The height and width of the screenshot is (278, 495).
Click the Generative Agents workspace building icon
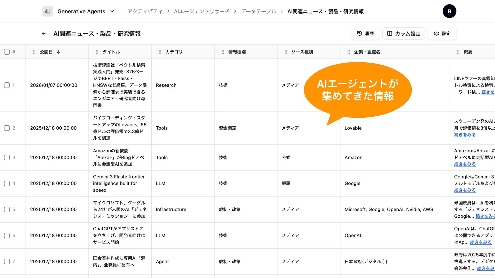(48, 11)
